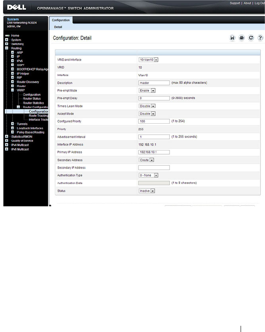Open Home in the navigation tree
Screen dimensions: 265x332
pos(15,36)
